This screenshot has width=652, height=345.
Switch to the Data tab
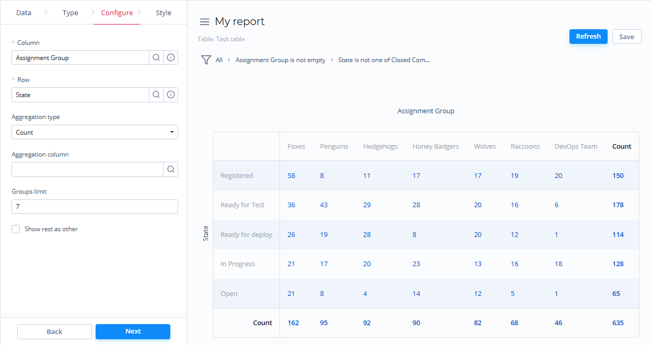tap(24, 13)
